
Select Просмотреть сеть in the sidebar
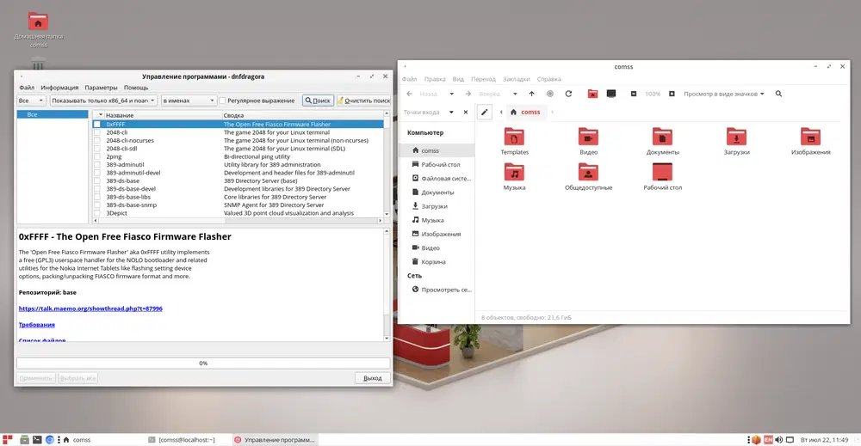click(437, 290)
